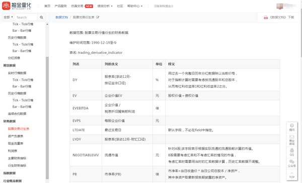Select 分红派息 in the sidebar
Screen dimensions: 302x183
click(x=14, y=58)
